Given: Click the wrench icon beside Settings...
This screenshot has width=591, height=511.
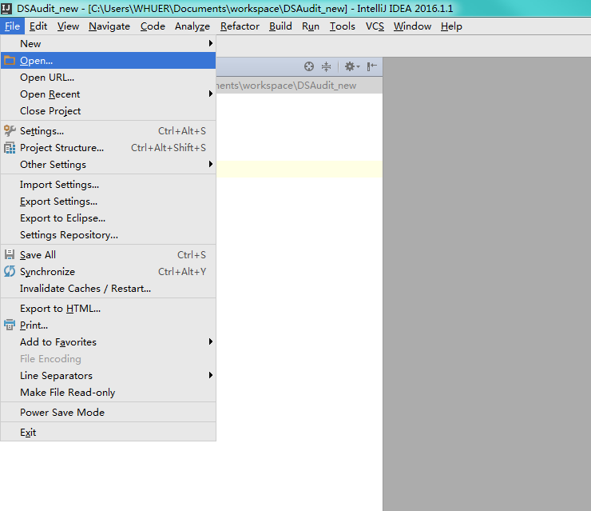Looking at the screenshot, I should [x=10, y=130].
